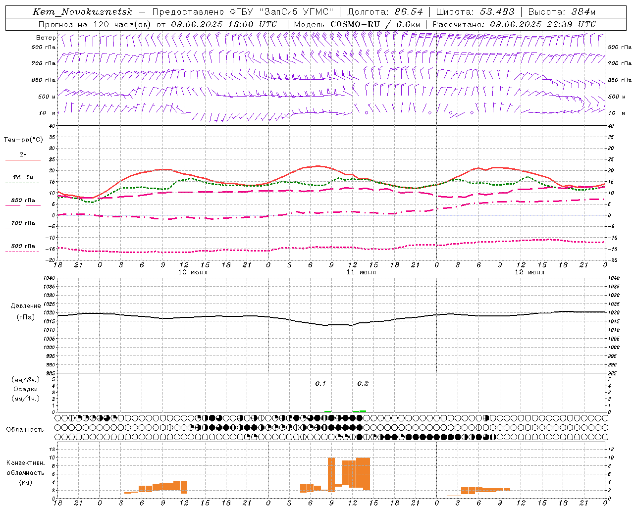Click the Td 2м dew point legend entry
The height and width of the screenshot is (507, 634).
[23, 177]
